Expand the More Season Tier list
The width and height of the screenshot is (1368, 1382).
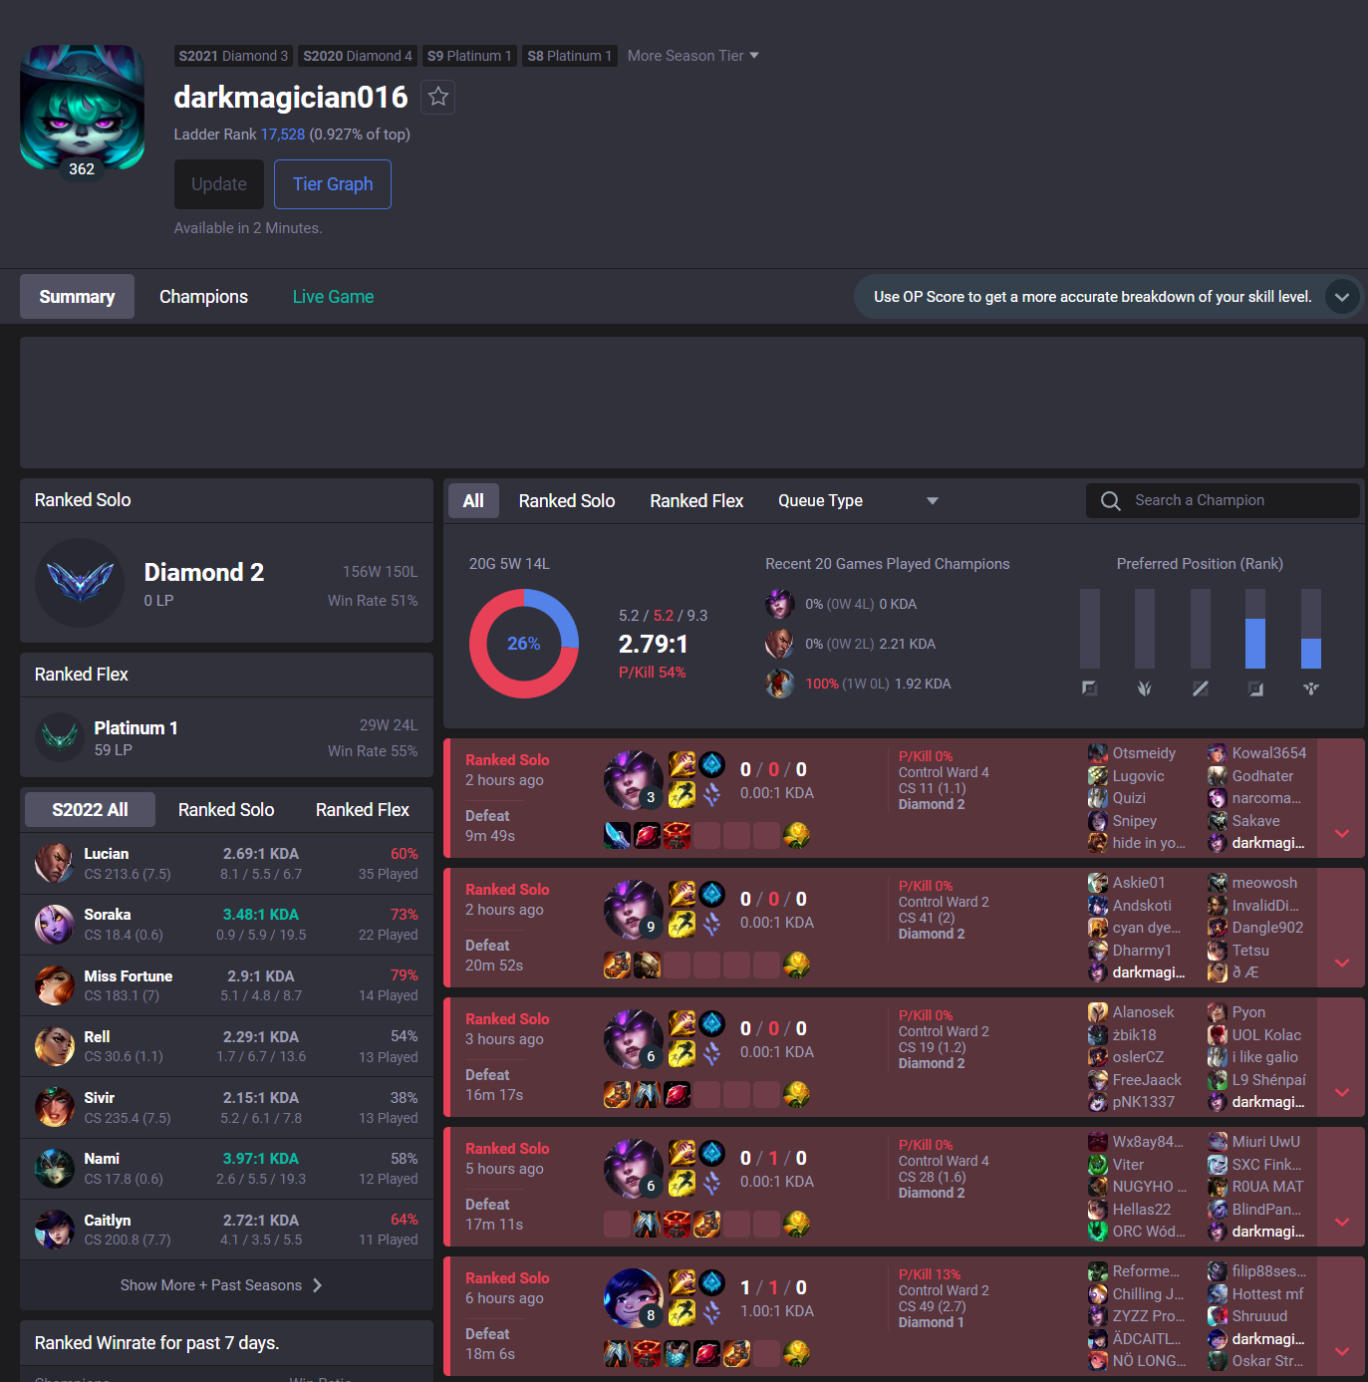(x=692, y=56)
